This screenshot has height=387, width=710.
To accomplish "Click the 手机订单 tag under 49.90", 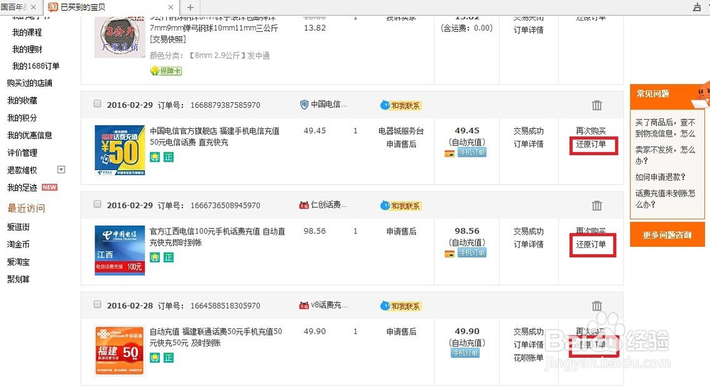I will point(465,353).
